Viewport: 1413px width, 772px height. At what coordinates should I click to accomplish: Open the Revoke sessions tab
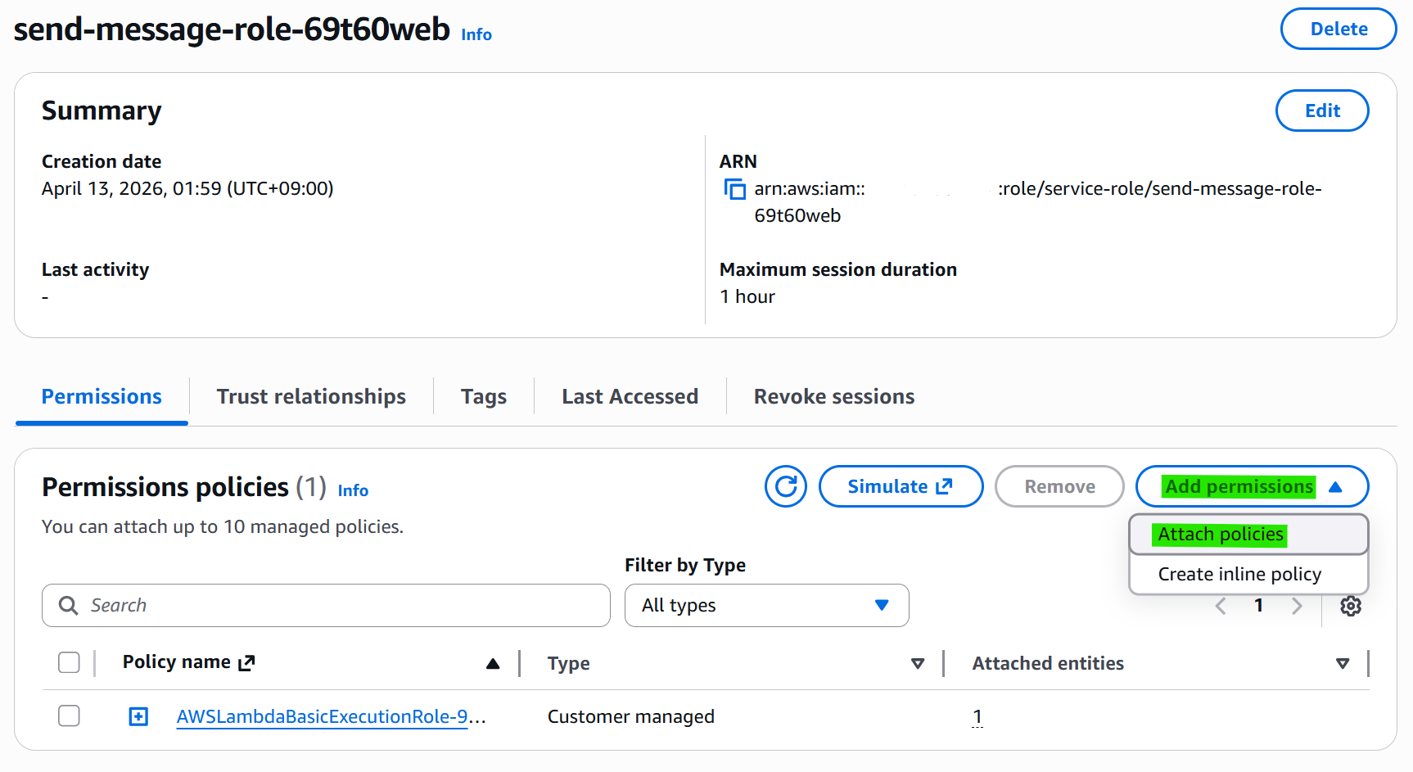(x=834, y=397)
